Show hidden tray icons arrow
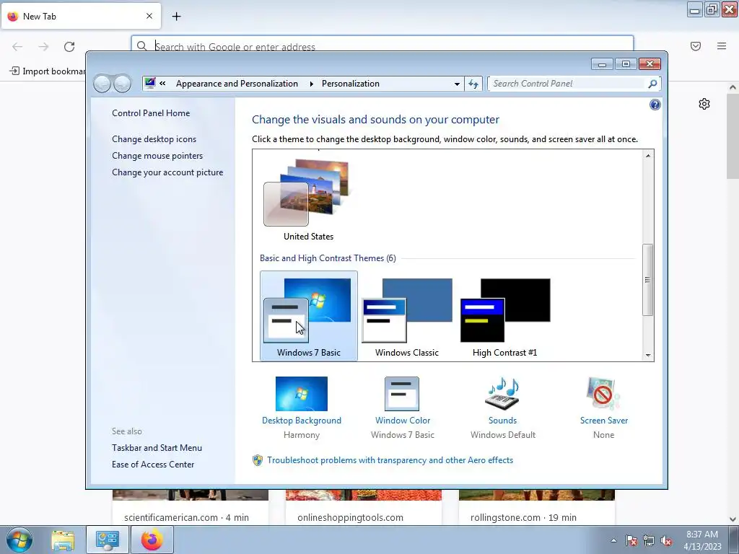 [x=613, y=540]
